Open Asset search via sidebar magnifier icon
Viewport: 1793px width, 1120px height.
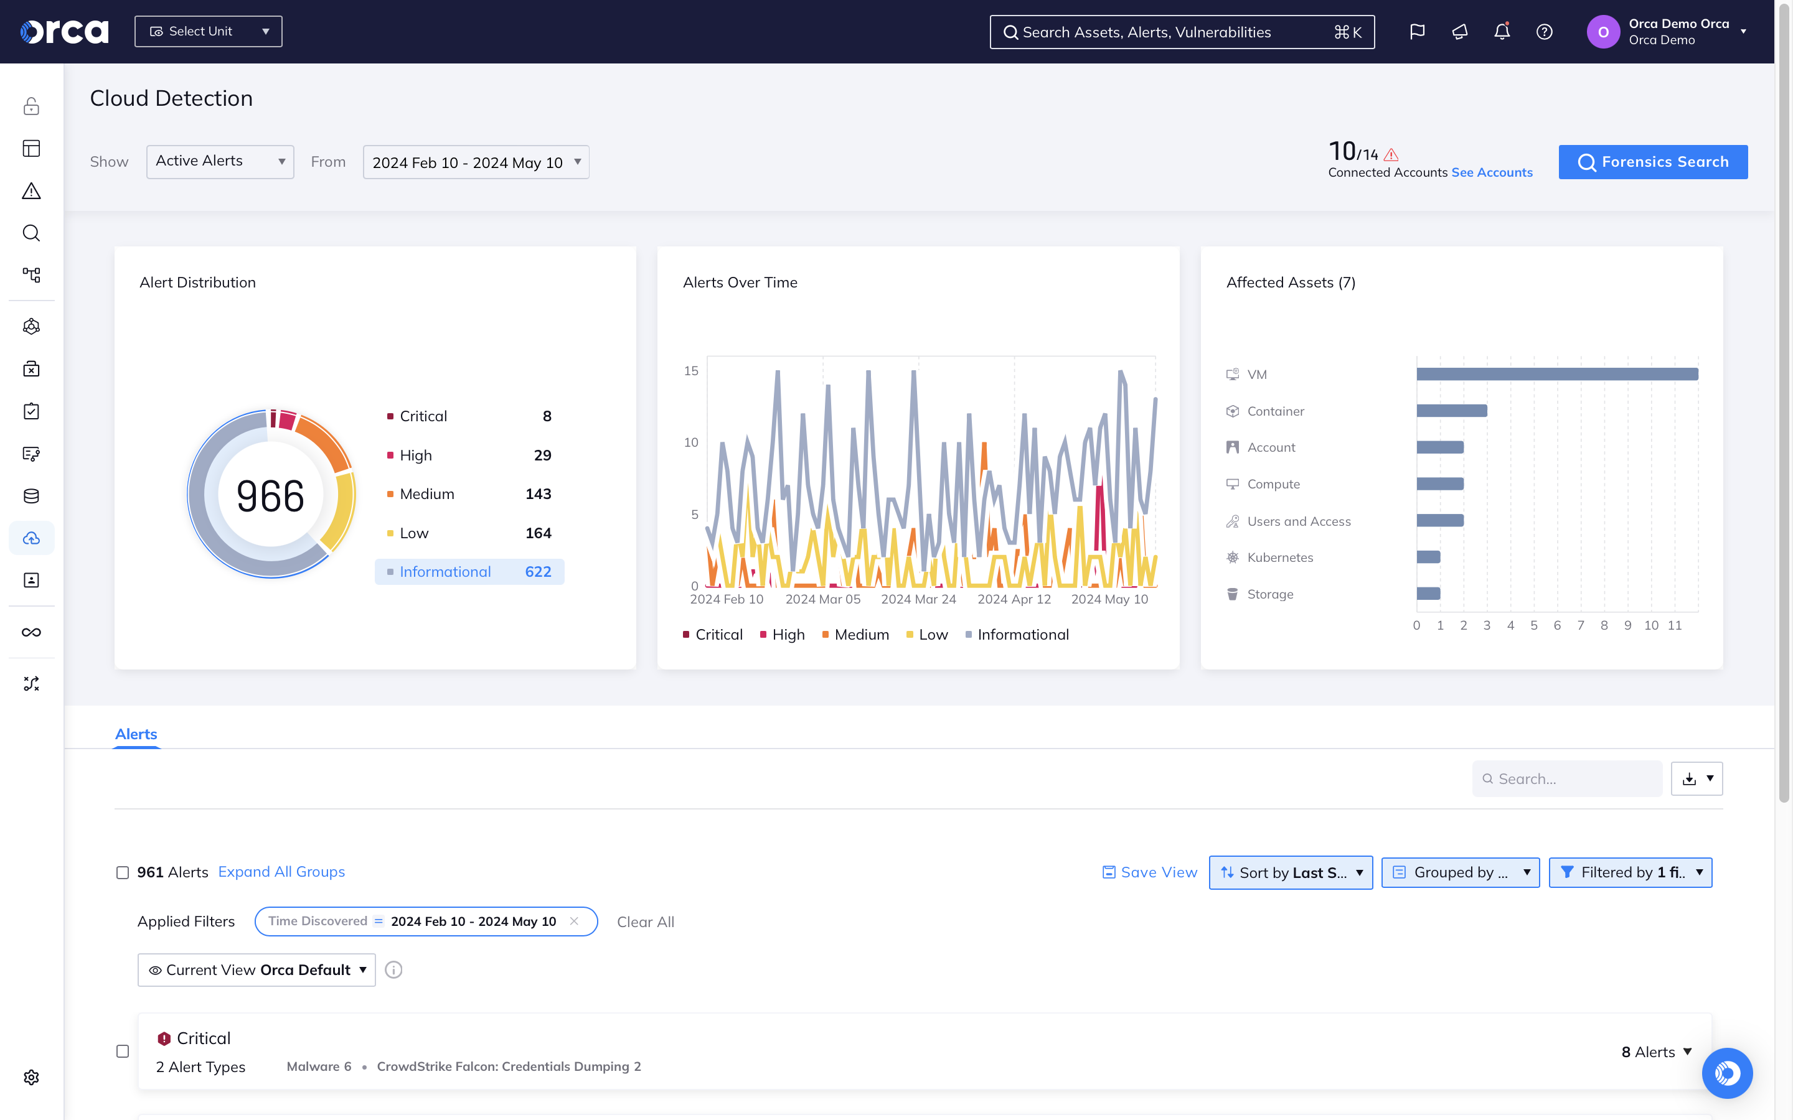click(x=31, y=233)
